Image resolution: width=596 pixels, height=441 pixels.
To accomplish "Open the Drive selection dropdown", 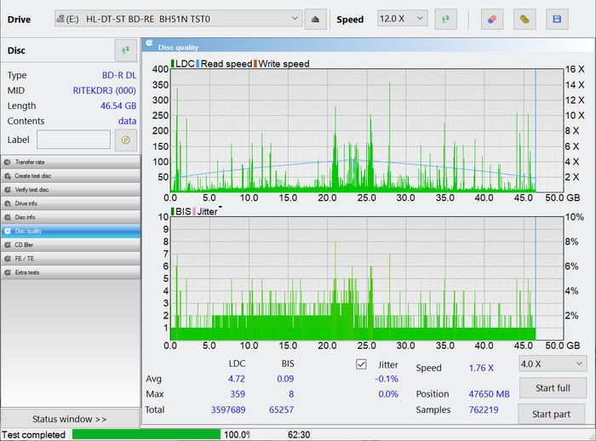I will [178, 19].
